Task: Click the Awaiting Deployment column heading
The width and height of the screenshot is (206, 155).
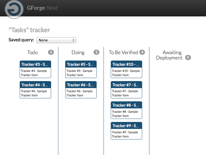Action: pos(169,55)
